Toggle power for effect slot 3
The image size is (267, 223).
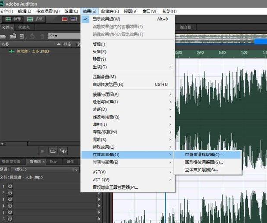[x=10, y=199]
